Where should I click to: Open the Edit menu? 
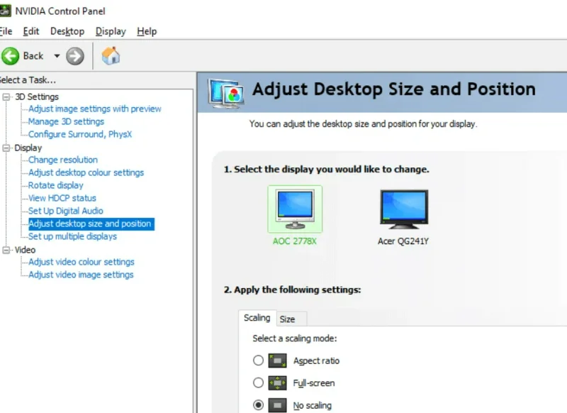(x=30, y=31)
